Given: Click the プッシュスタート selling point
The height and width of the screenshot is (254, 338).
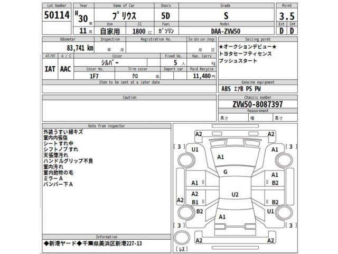Looking at the screenshot, I should click(238, 61).
